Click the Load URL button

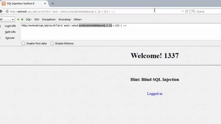coord(10,26)
